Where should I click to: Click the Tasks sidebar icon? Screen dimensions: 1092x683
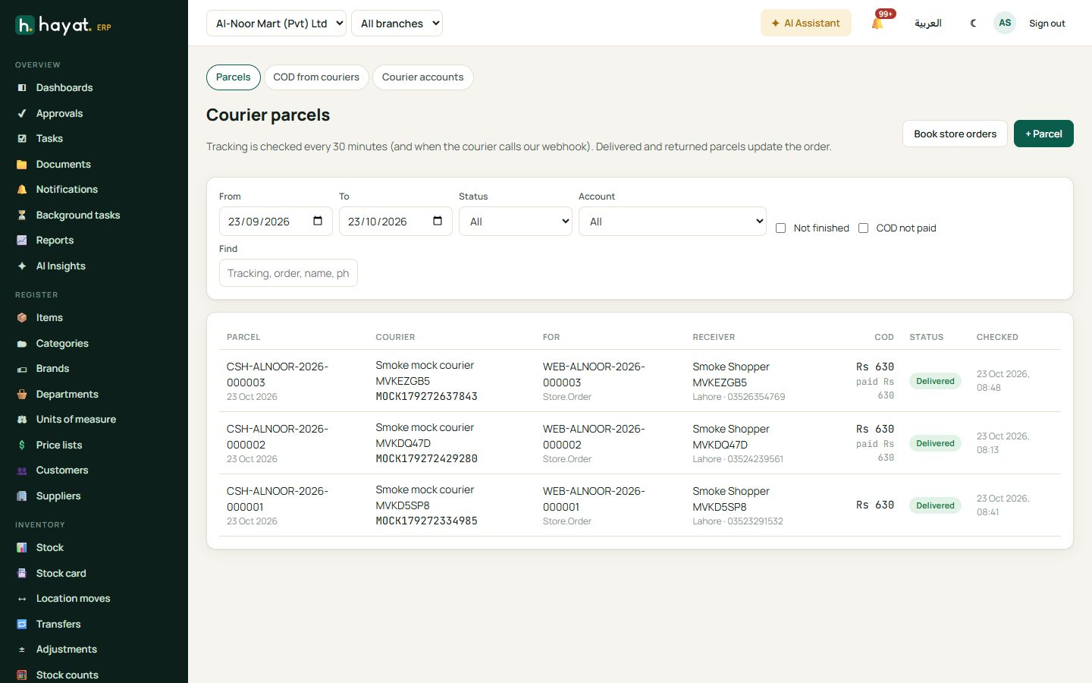pos(22,139)
